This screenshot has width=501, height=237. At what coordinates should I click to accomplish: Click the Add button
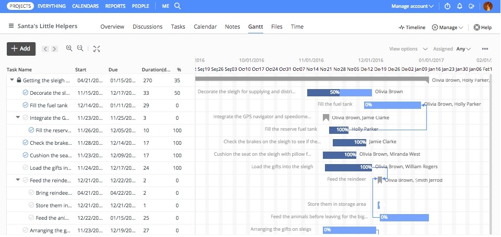(21, 49)
